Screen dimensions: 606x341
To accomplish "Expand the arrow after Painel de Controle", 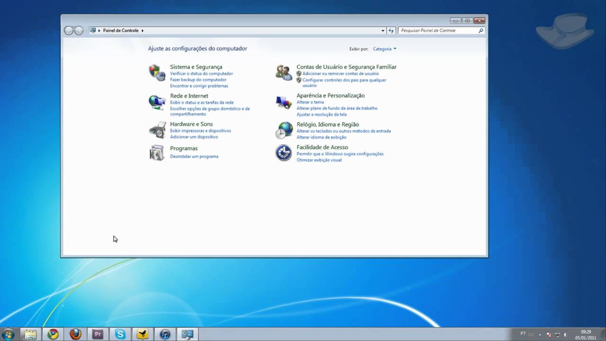I will (x=143, y=30).
